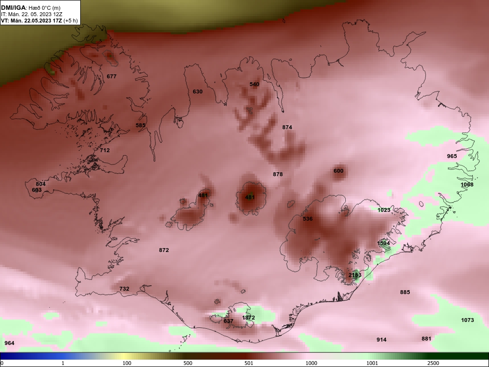Image resolution: width=489 pixels, height=367 pixels.
Task: Click the map value 804
Action: click(x=41, y=184)
